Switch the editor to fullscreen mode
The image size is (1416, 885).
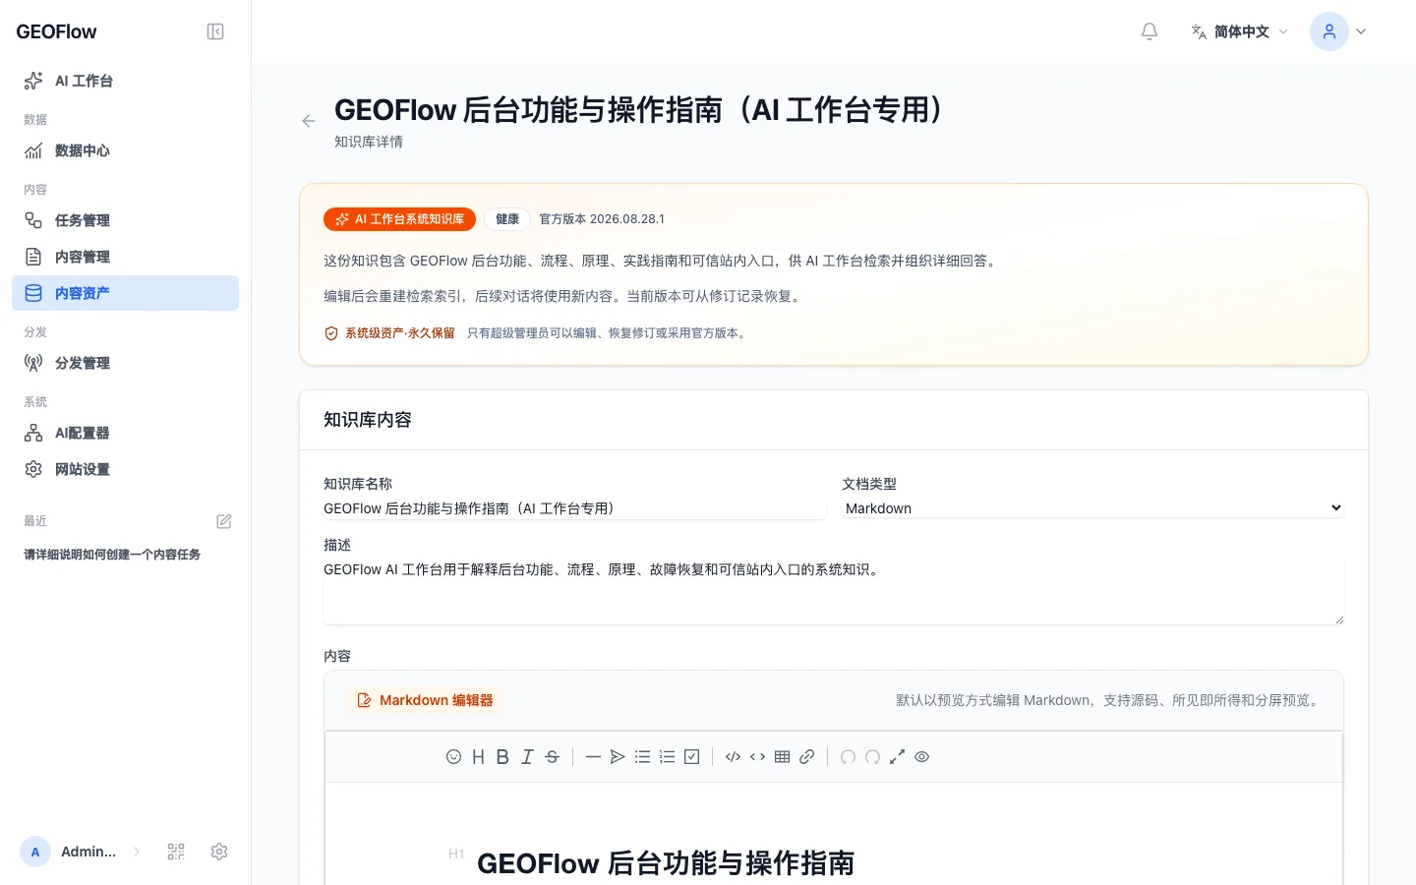pyautogui.click(x=897, y=757)
